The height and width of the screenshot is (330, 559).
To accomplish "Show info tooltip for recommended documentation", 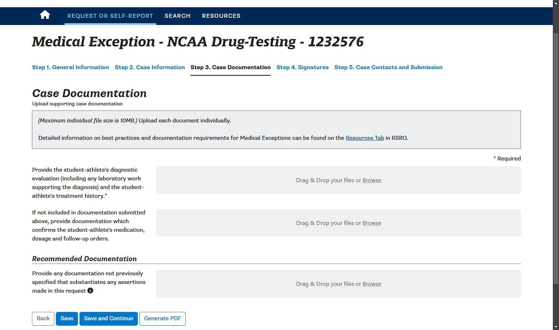I will point(90,291).
